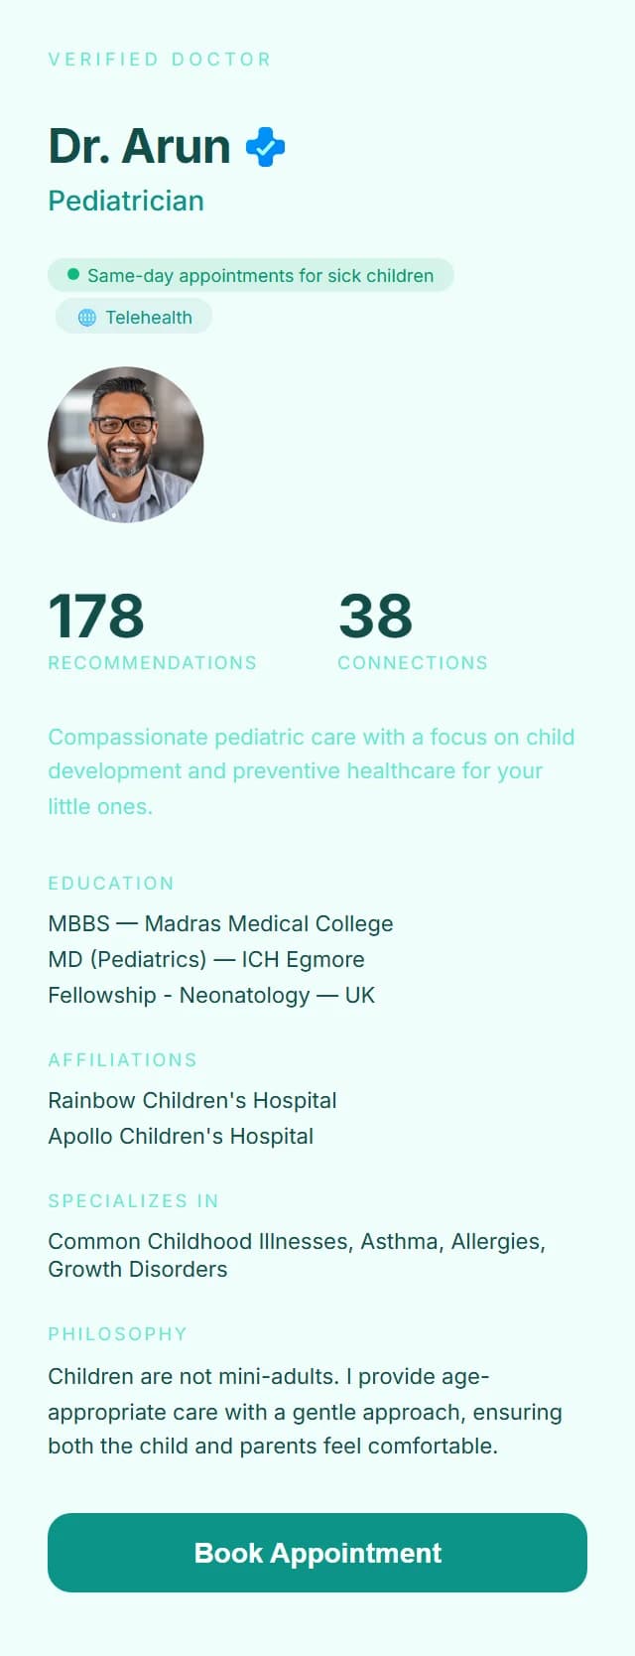Click Dr. Arun's profile photo

point(125,443)
